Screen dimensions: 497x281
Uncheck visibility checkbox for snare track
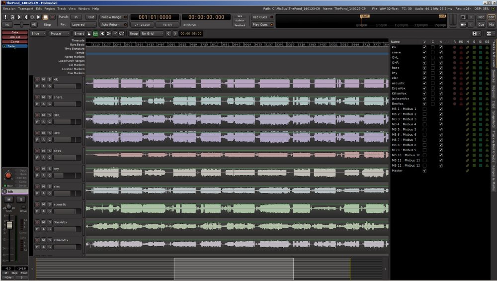(x=424, y=52)
